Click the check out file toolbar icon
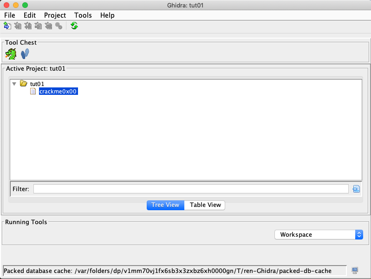The width and height of the screenshot is (371, 279). (x=18, y=26)
